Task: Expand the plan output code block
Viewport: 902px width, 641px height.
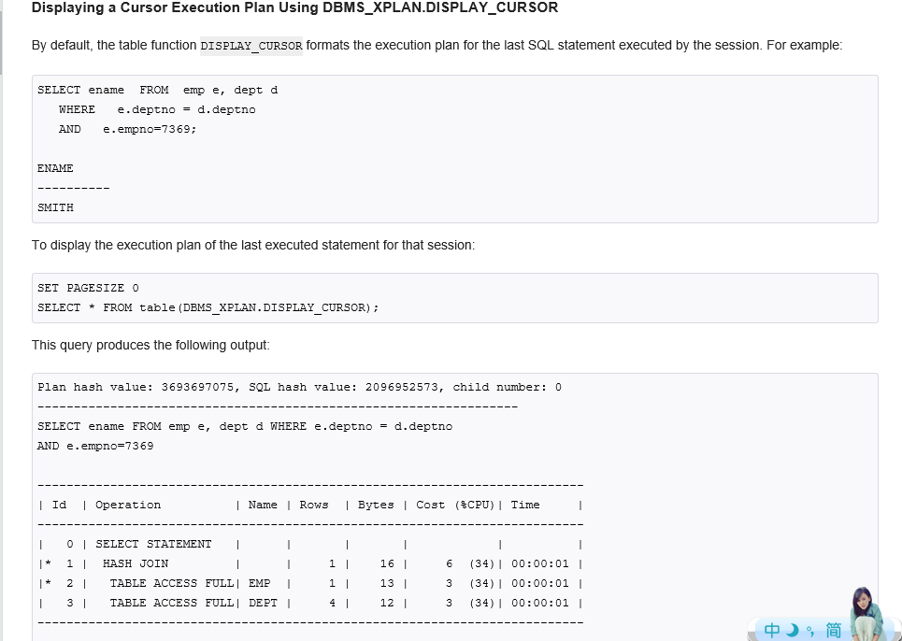Action: [455, 505]
